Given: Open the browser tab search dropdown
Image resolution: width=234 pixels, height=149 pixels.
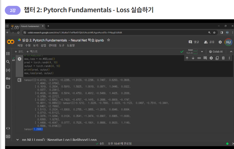Looking at the screenshot, I should tap(7, 26).
